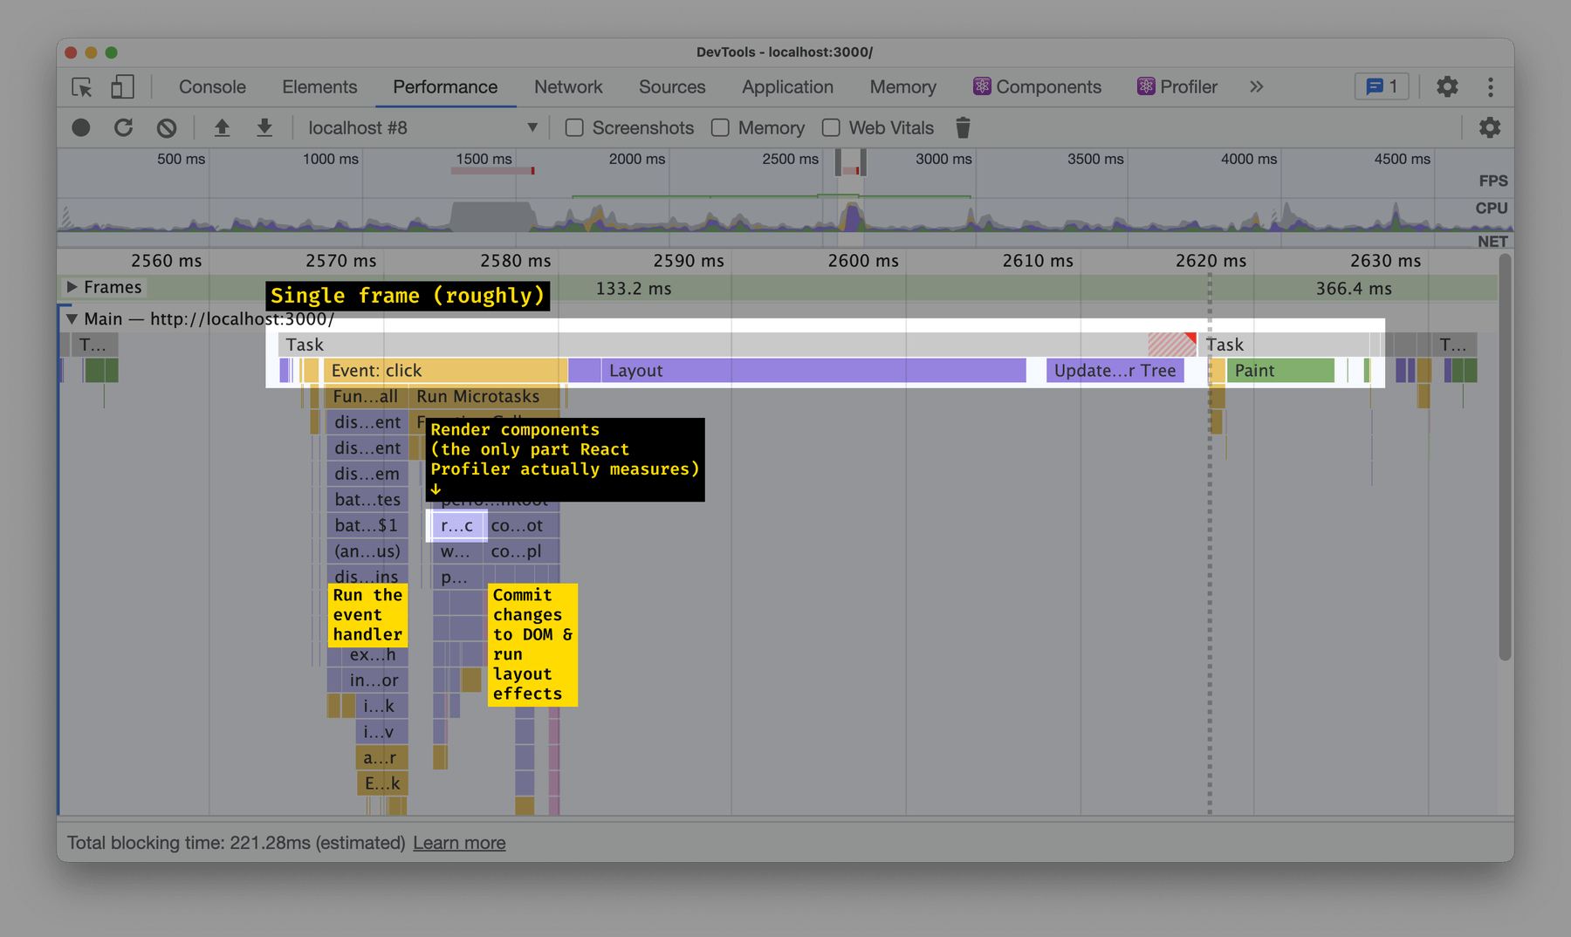The width and height of the screenshot is (1571, 937).
Task: Open DevTools settings gear in tab bar
Action: click(x=1447, y=87)
